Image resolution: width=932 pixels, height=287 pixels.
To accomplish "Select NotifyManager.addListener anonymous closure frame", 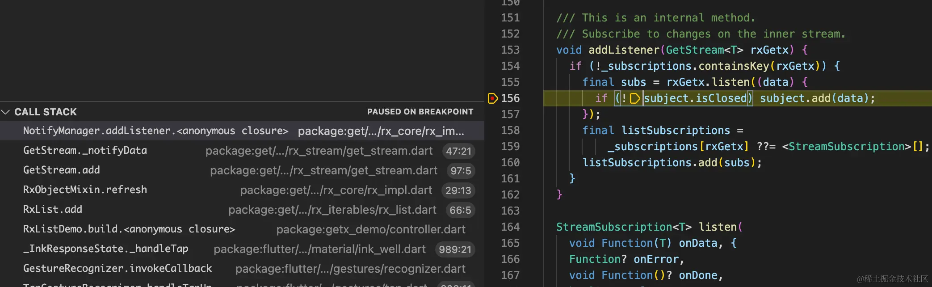I will [242, 131].
